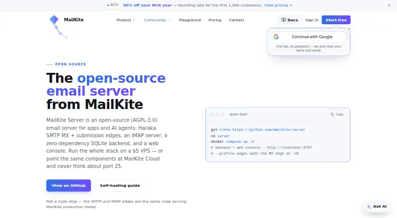397x218 pixels.
Task: Click the Copy label in code panel
Action: [x=339, y=114]
